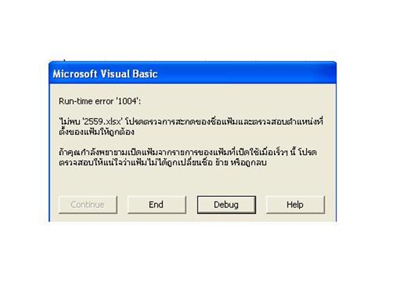Viewport: 401px width, 301px height.
Task: Open the debugger with Debug button
Action: (x=226, y=205)
